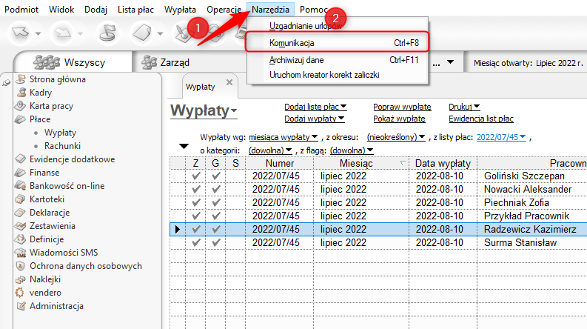The height and width of the screenshot is (329, 587).
Task: Click the Ewidencje dodatkowe icon
Action: click(20, 159)
